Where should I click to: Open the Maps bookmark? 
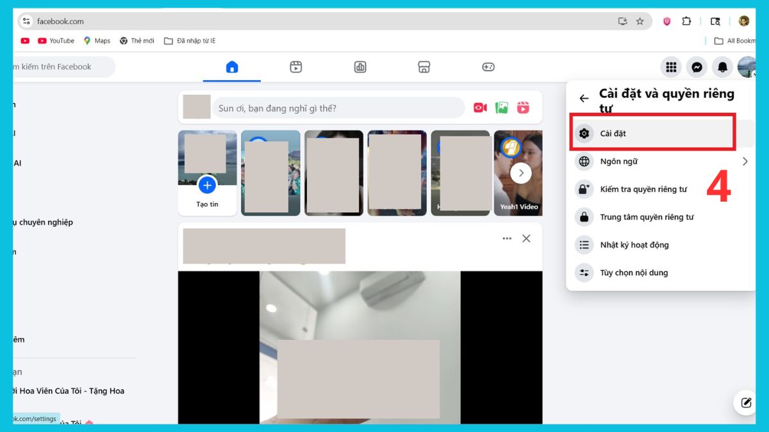[x=97, y=40]
